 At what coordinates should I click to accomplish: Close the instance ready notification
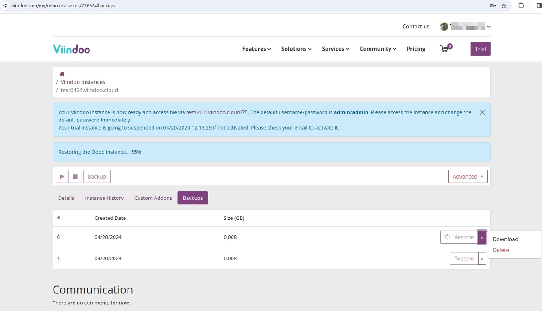(482, 112)
